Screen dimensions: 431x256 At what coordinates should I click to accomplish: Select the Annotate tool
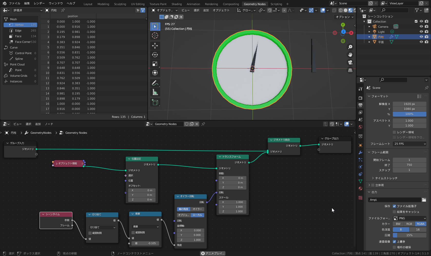point(155,83)
